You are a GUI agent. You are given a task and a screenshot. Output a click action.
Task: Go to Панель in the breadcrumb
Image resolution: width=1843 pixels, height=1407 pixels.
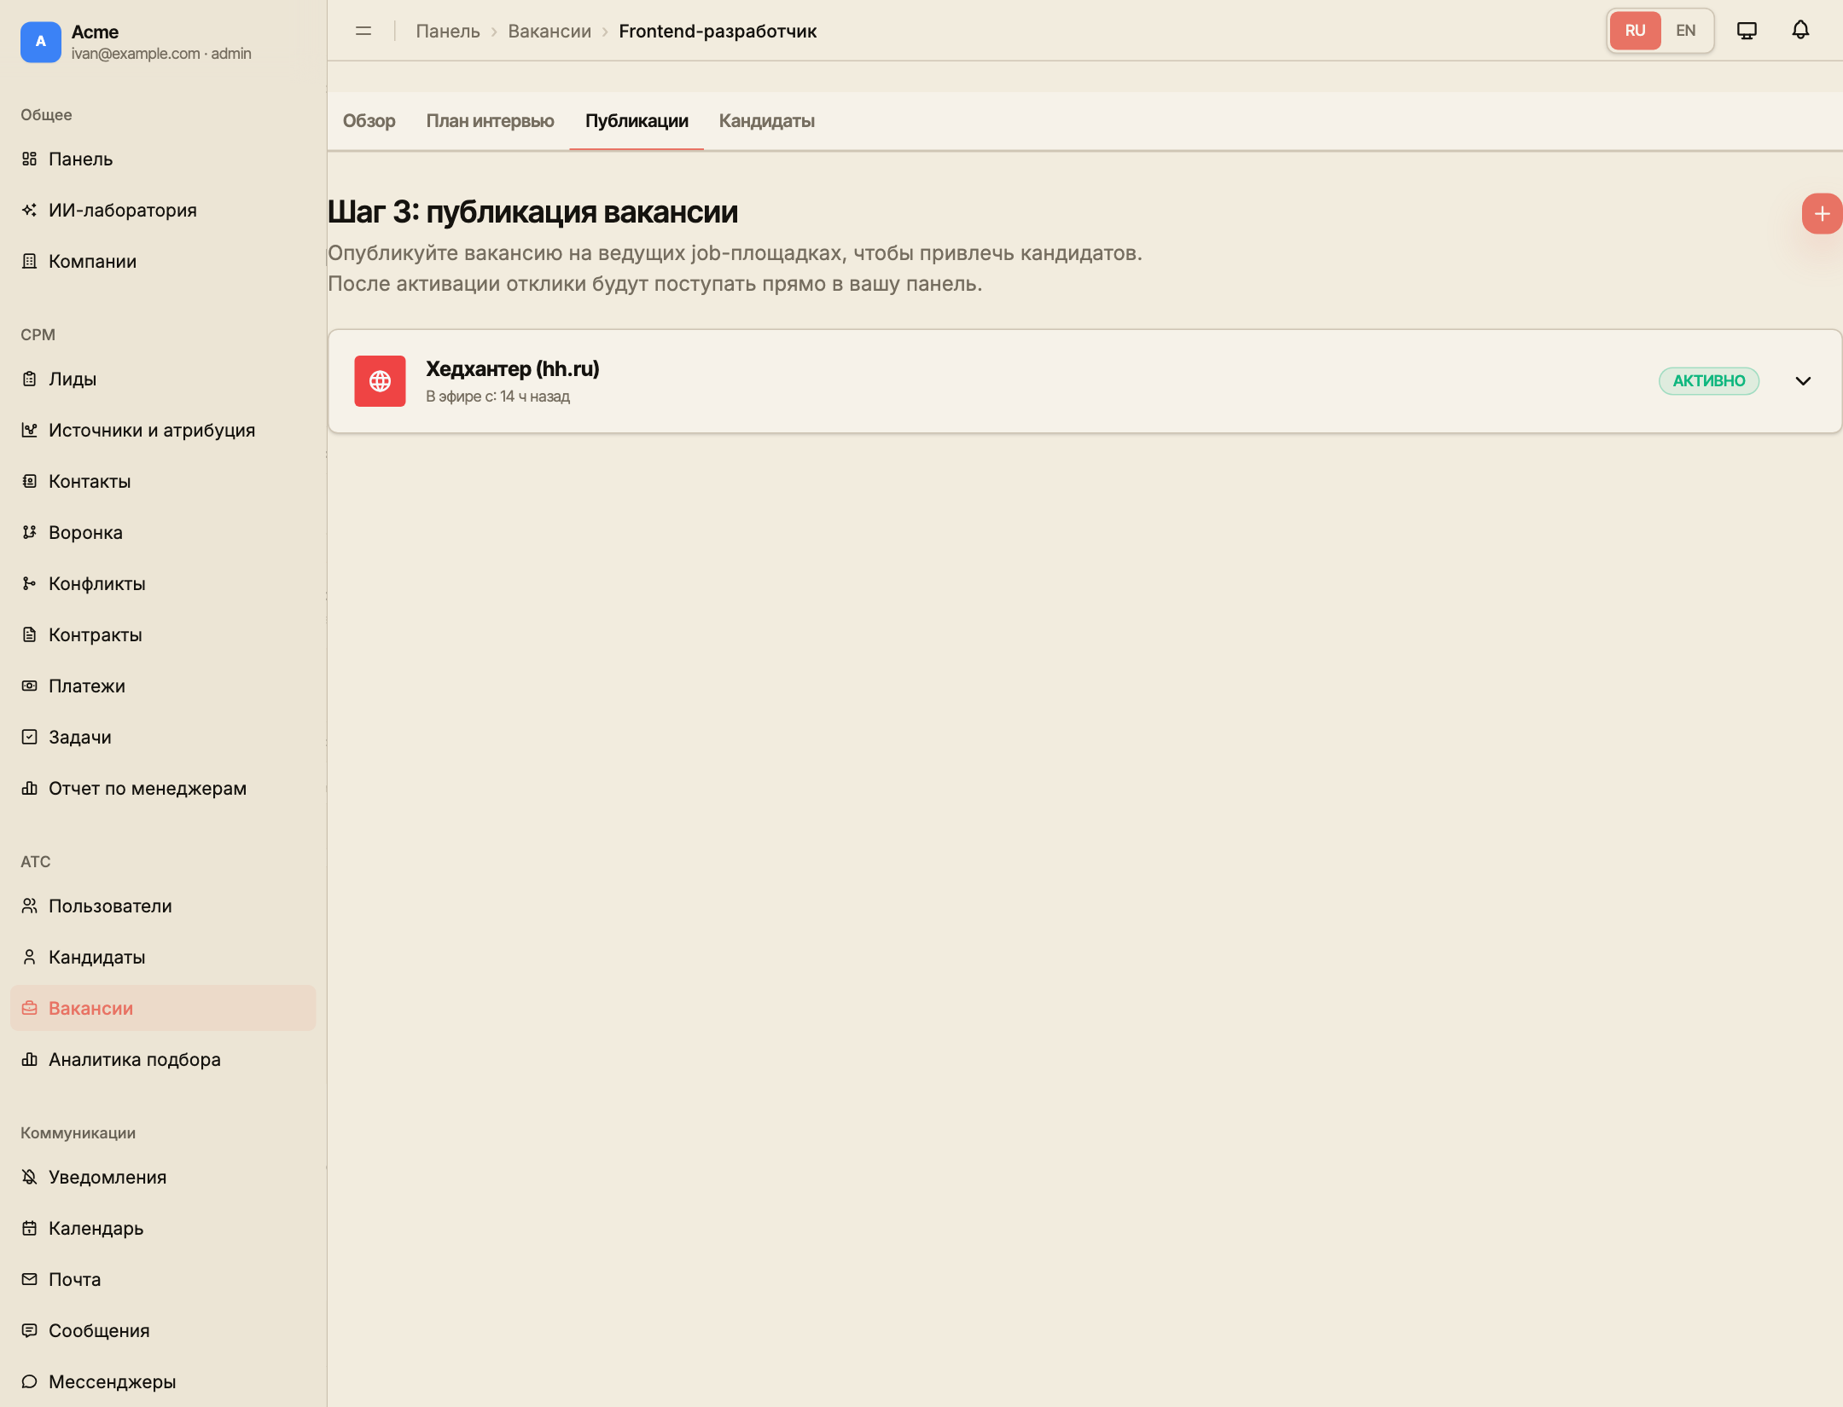[x=448, y=32]
